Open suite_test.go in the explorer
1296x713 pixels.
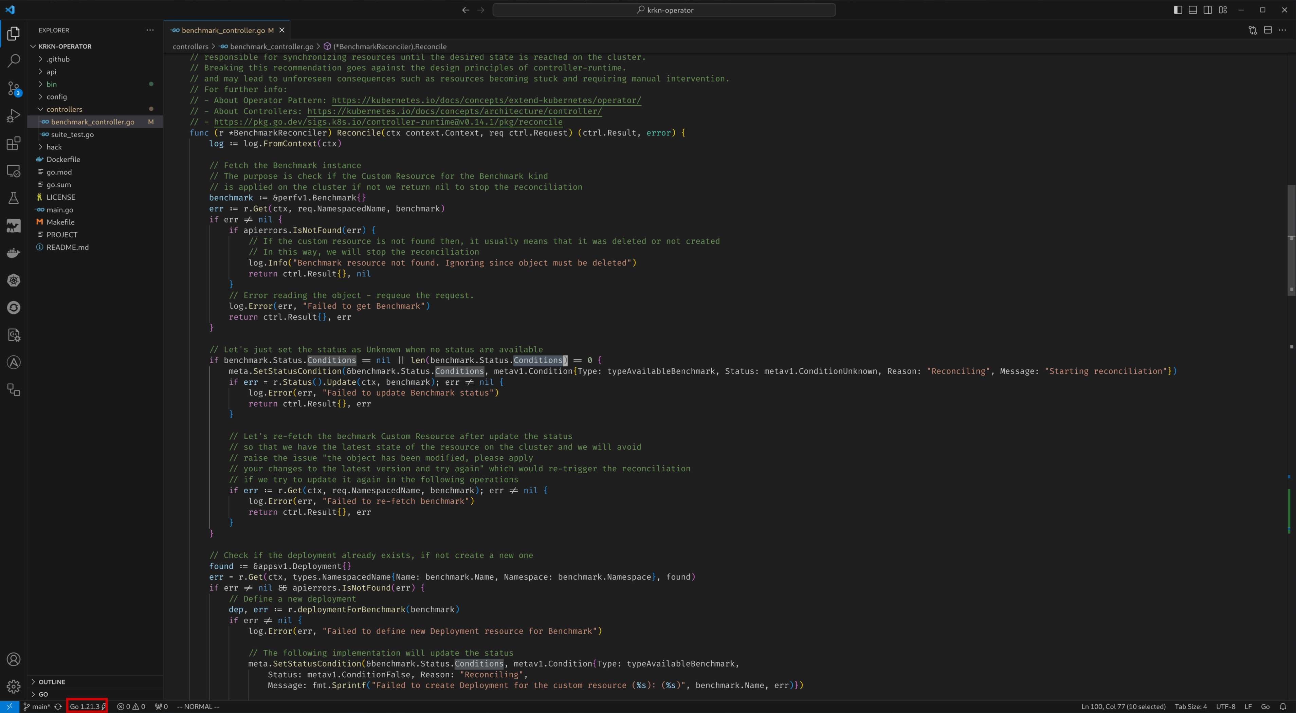coord(72,134)
